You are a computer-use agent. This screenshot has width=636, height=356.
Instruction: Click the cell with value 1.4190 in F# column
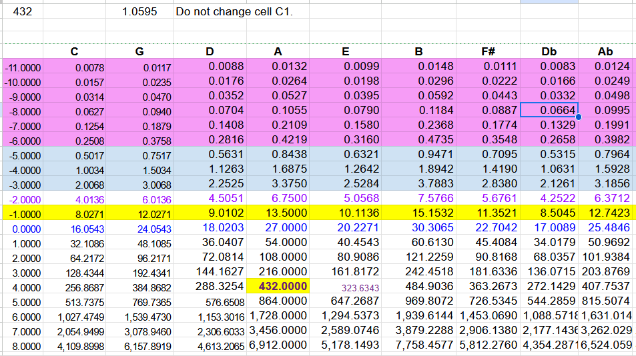(488, 169)
